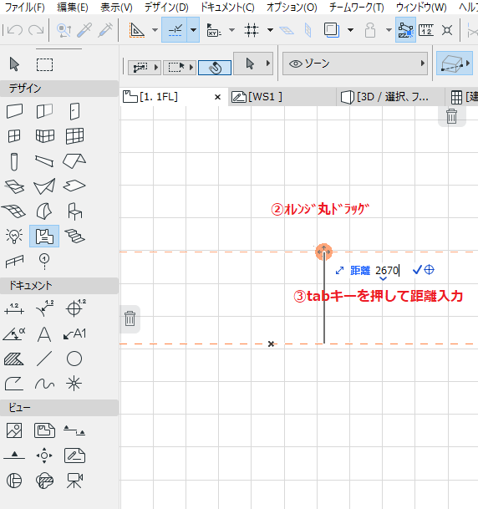This screenshot has width=478, height=509.
Task: Confirm distance with the checkmark button
Action: 416,270
